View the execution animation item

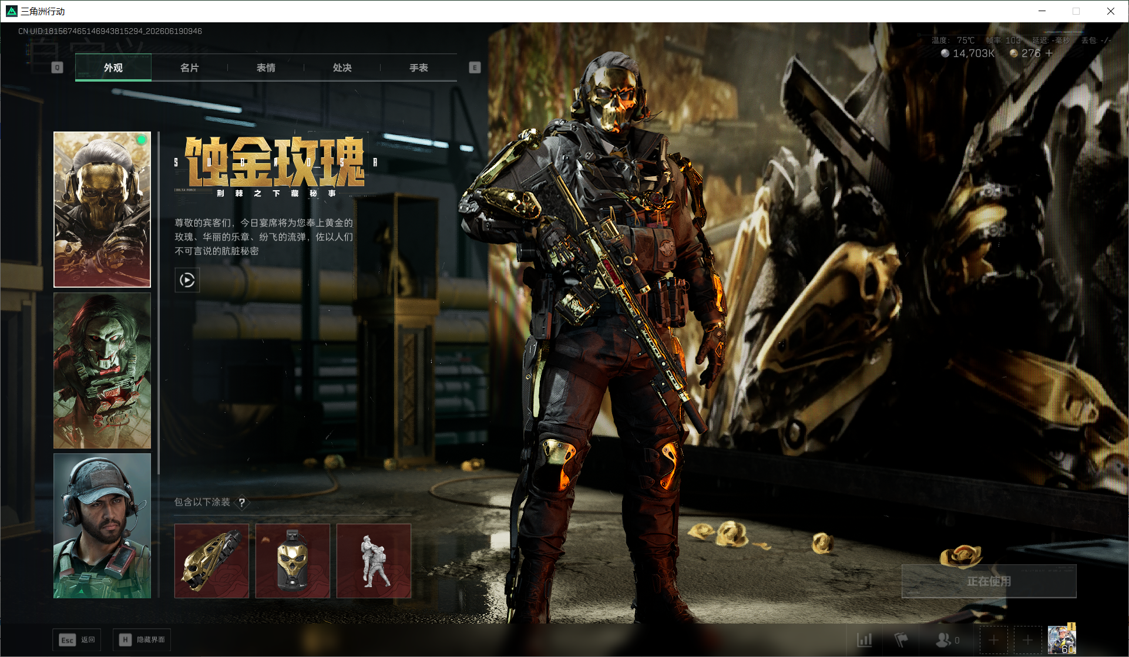[x=374, y=561]
